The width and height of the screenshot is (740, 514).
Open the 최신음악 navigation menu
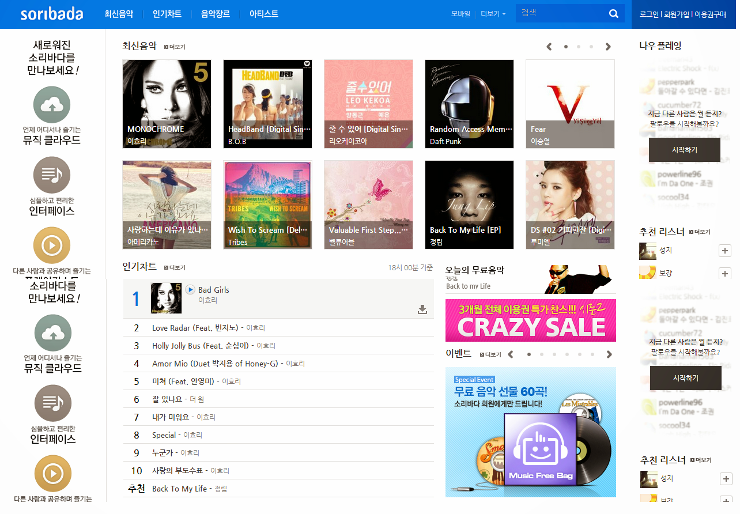click(119, 14)
